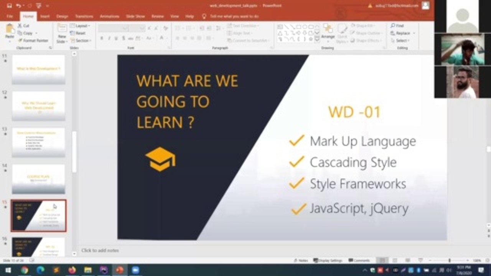Click the Find magnifier button

point(397,26)
